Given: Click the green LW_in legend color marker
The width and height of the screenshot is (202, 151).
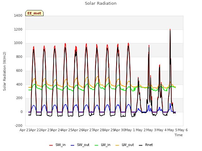Looking at the screenshot, I should pyautogui.click(x=97, y=145).
